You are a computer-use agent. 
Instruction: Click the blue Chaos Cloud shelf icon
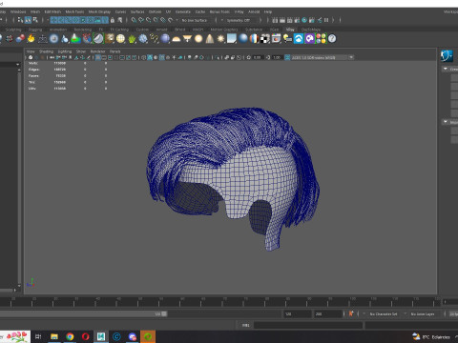(x=299, y=39)
